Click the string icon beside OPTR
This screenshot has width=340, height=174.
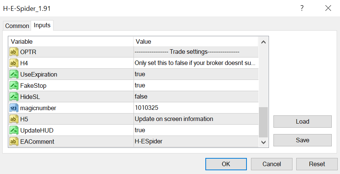(x=14, y=52)
